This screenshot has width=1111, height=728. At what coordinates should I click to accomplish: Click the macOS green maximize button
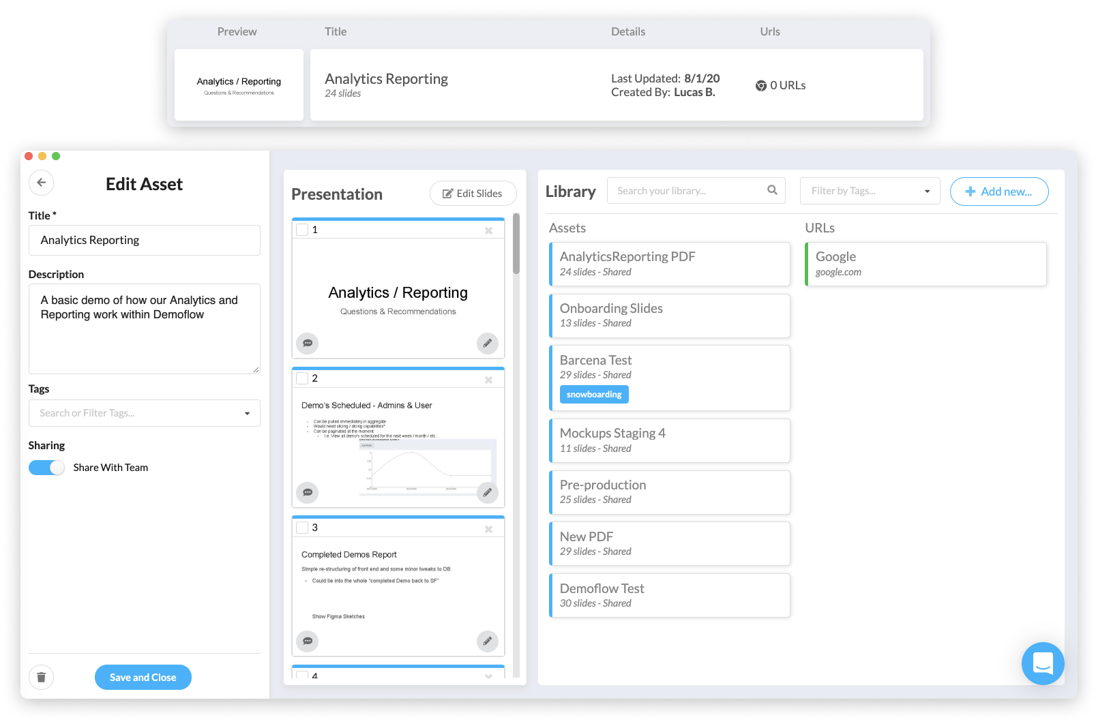[56, 156]
